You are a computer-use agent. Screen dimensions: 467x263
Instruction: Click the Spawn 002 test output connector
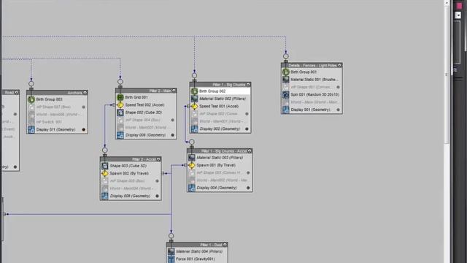point(163,173)
